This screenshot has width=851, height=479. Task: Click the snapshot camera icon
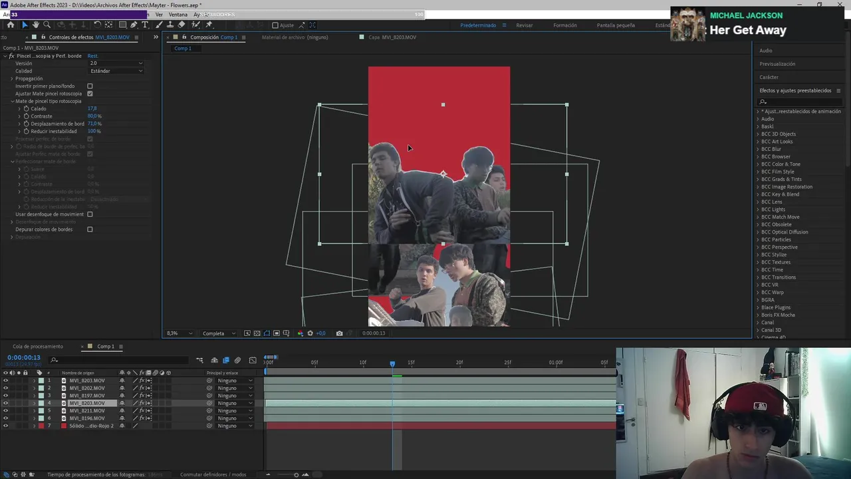coord(339,333)
